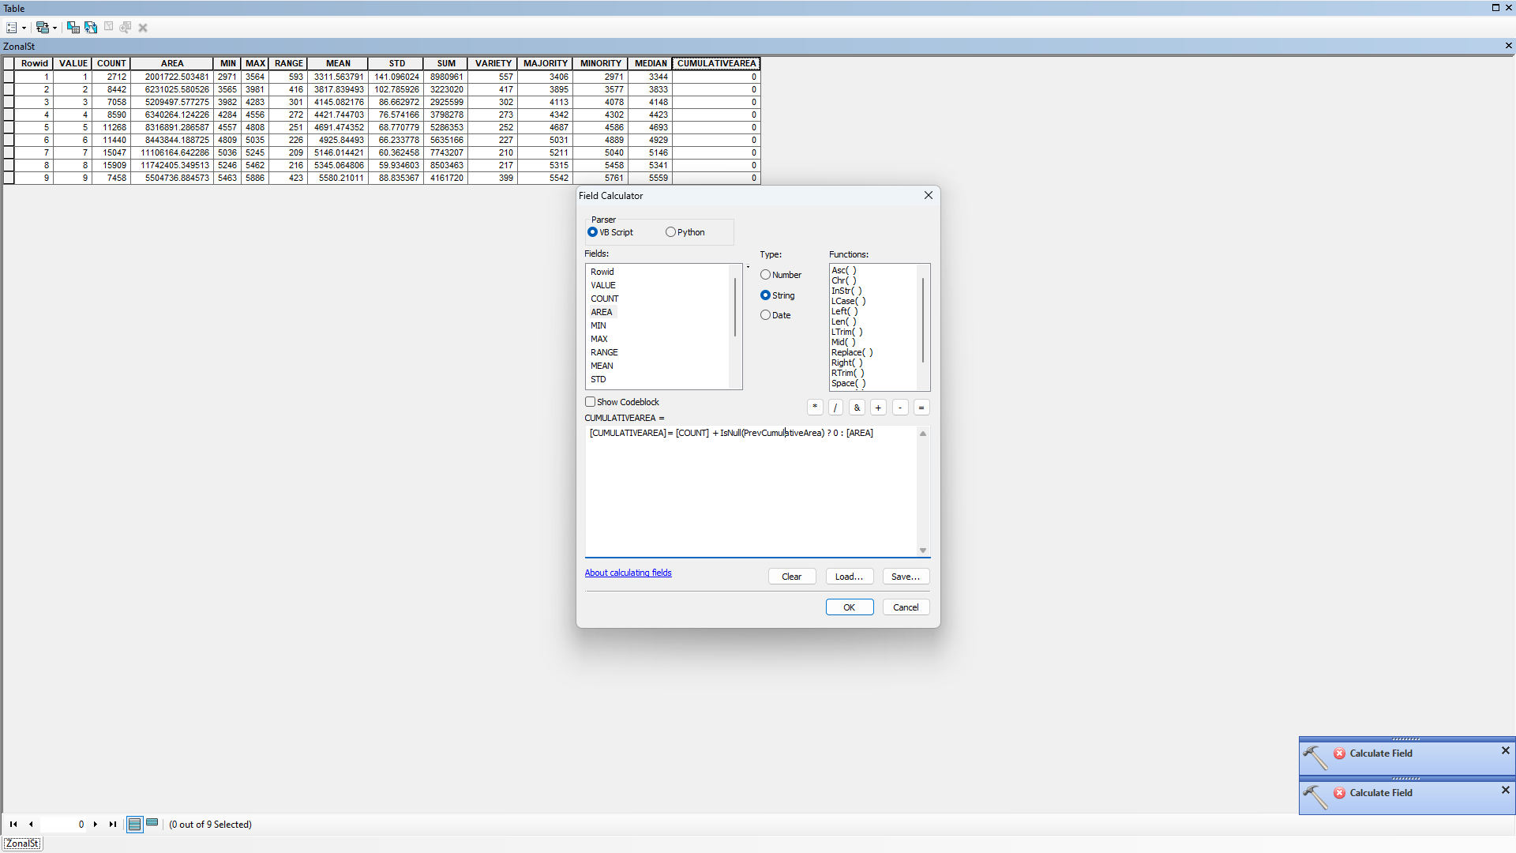Click the Delete Selected X icon

pos(143,28)
